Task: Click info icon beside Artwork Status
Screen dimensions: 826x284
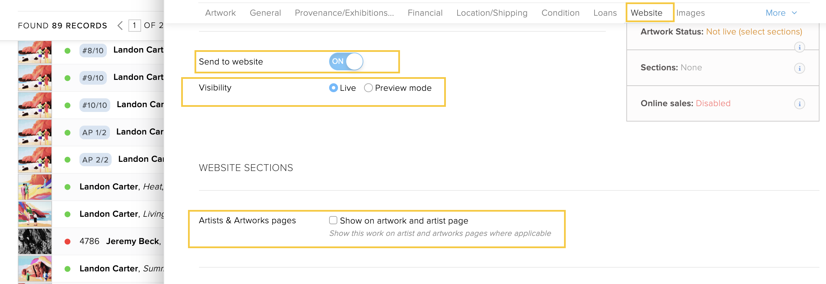Action: 799,47
